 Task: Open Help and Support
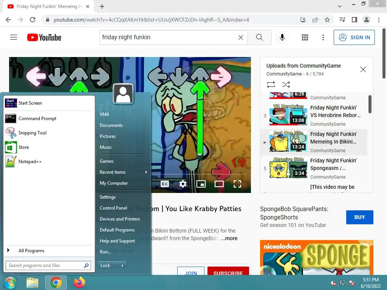pos(117,241)
